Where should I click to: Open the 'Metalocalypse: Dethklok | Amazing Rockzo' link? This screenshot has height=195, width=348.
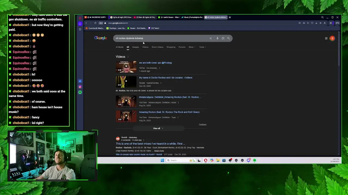pos(170,97)
